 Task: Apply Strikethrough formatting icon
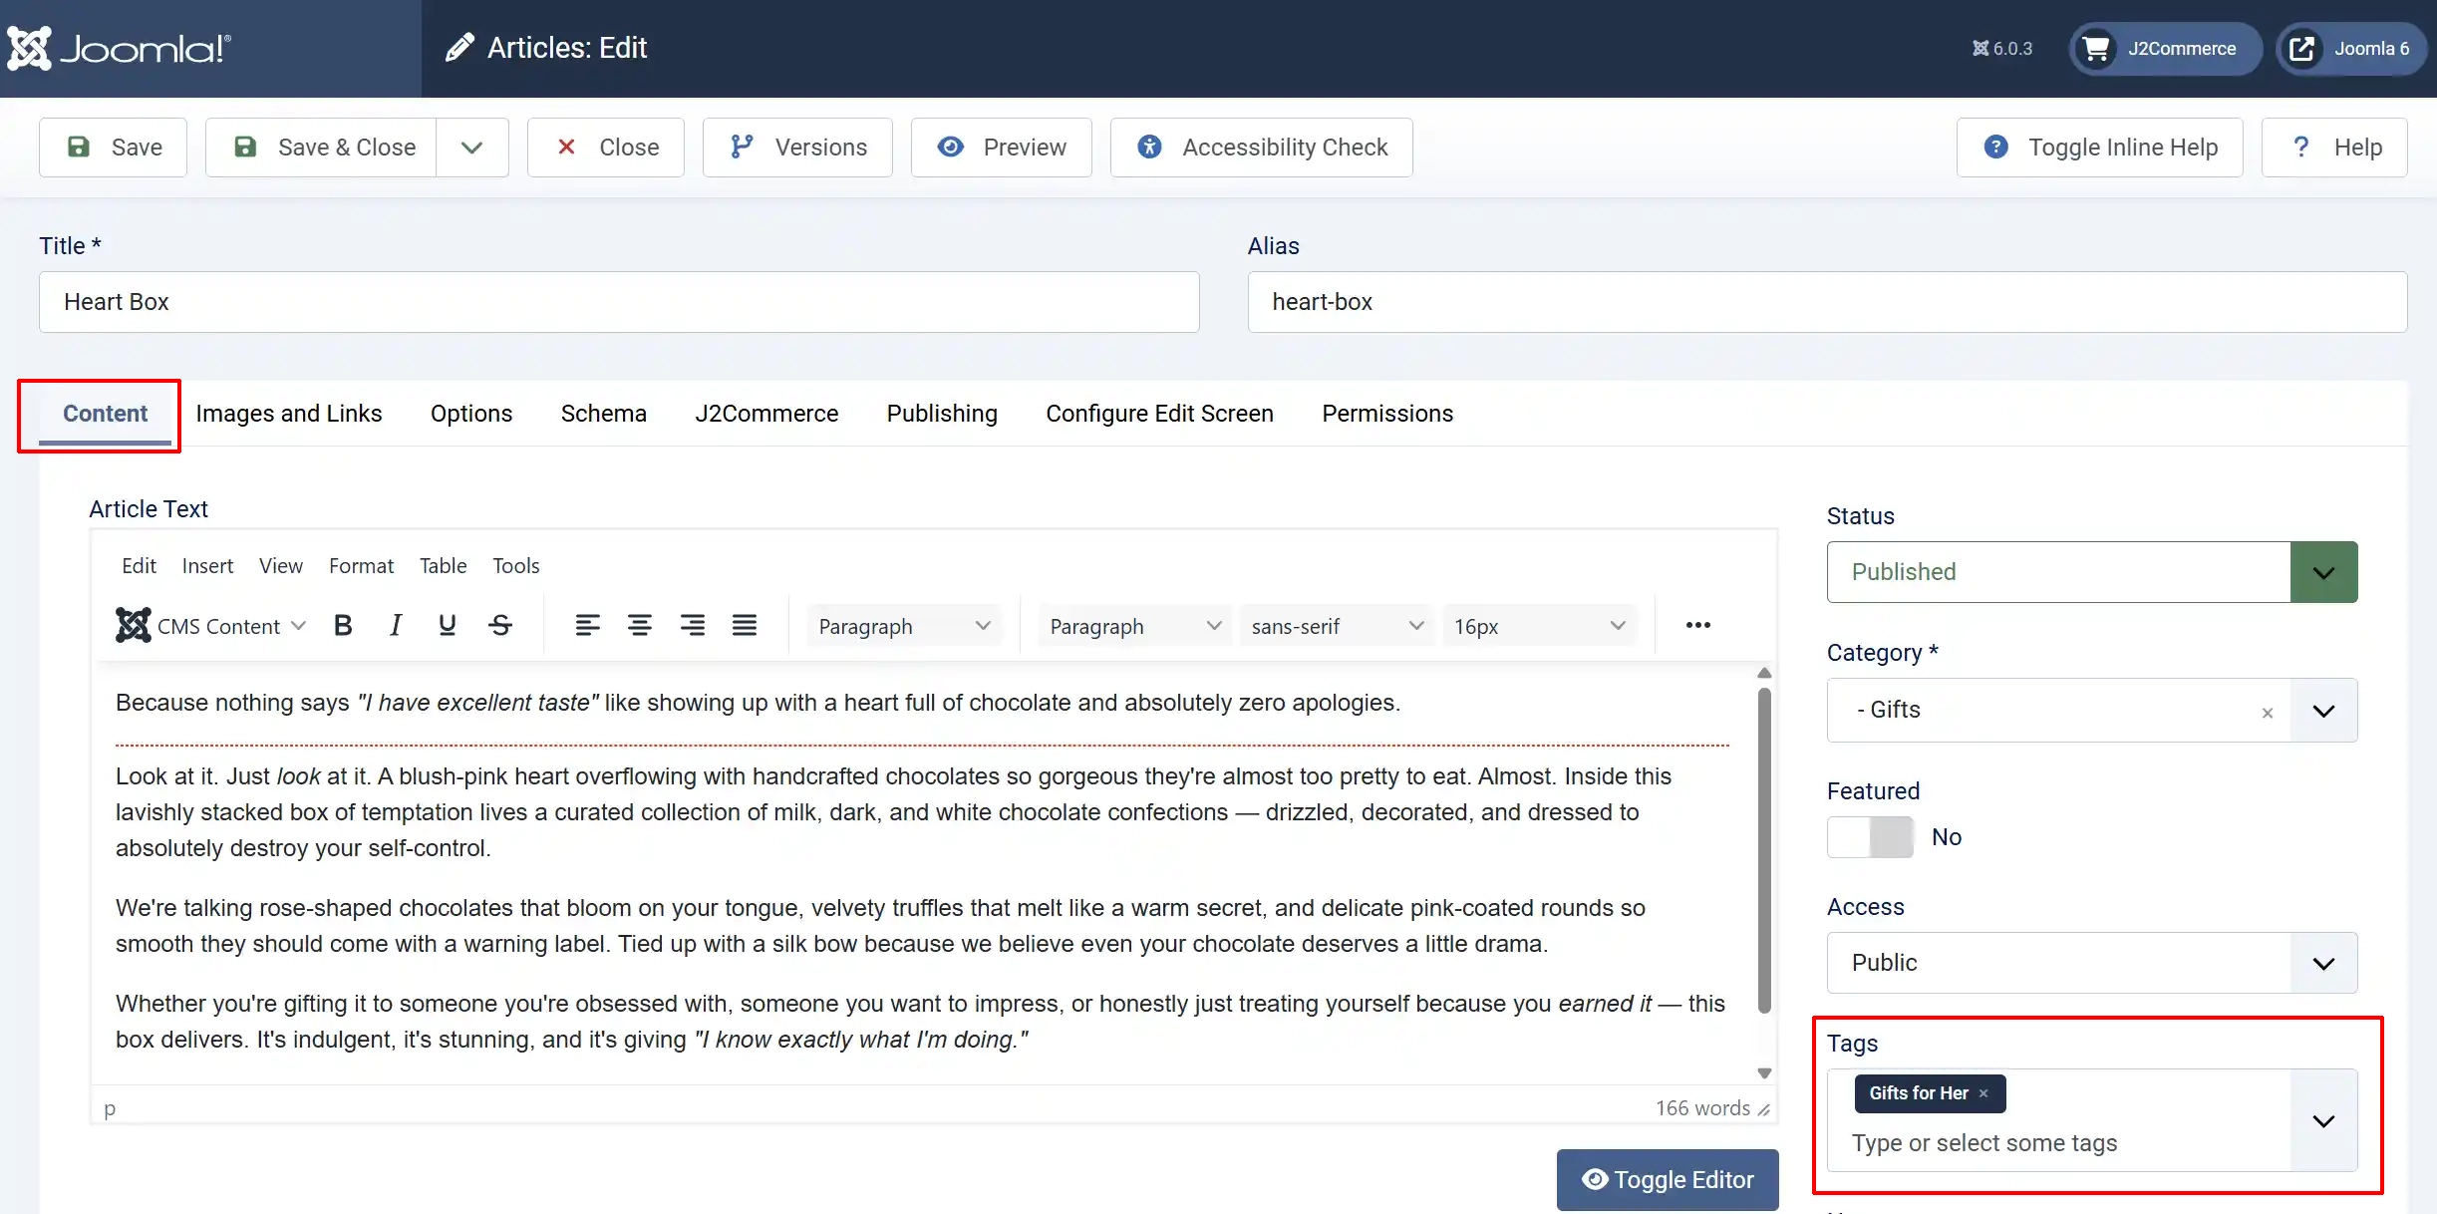coord(500,625)
